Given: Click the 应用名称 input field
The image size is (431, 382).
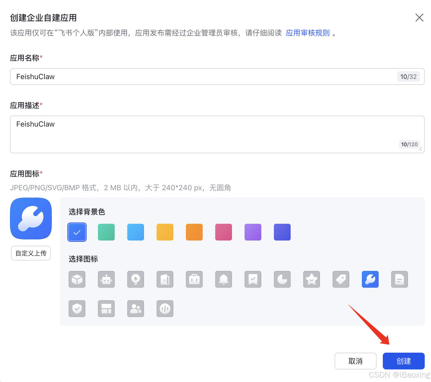Looking at the screenshot, I should point(183,77).
